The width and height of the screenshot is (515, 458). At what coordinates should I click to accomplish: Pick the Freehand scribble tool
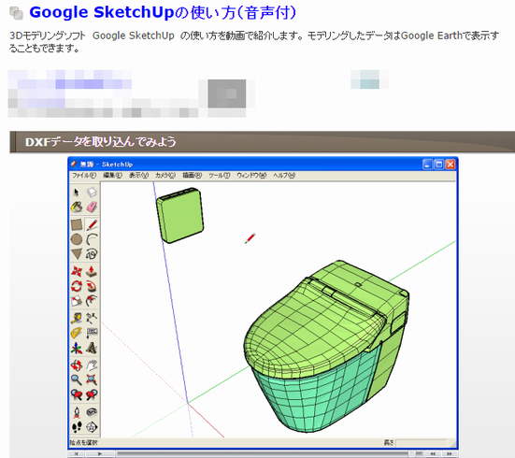point(92,253)
